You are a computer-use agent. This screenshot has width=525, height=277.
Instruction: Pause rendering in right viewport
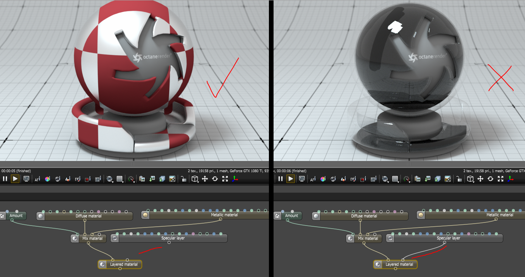point(281,179)
